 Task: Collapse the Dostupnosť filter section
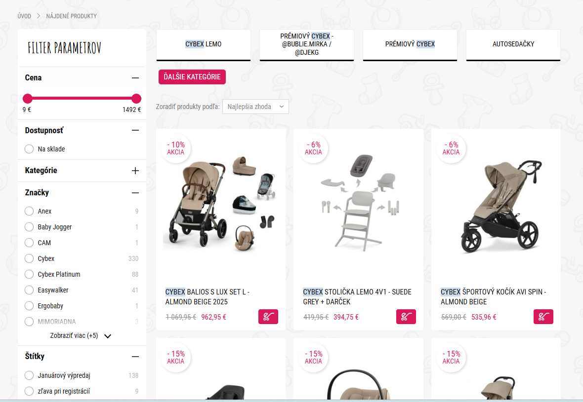click(x=135, y=130)
